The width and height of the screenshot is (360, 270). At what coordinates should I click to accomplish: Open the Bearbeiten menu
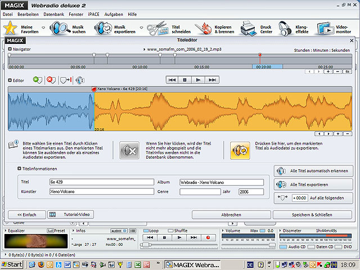click(28, 14)
